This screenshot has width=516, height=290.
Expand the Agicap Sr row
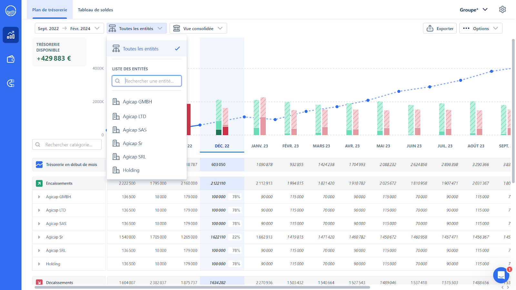[x=39, y=237]
